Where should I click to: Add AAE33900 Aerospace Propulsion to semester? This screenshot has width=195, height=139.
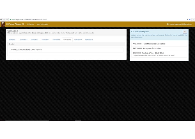pos(159,48)
